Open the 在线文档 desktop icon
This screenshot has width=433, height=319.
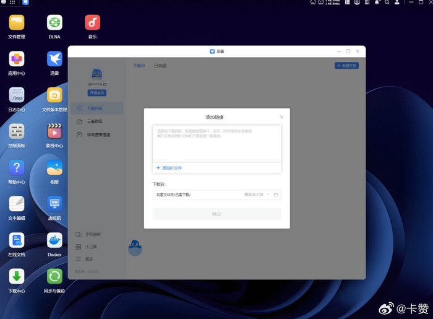click(17, 240)
